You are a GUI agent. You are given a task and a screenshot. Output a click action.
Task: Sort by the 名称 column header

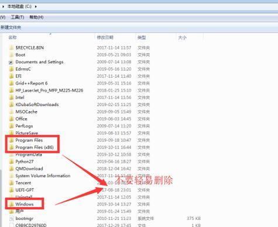12,37
